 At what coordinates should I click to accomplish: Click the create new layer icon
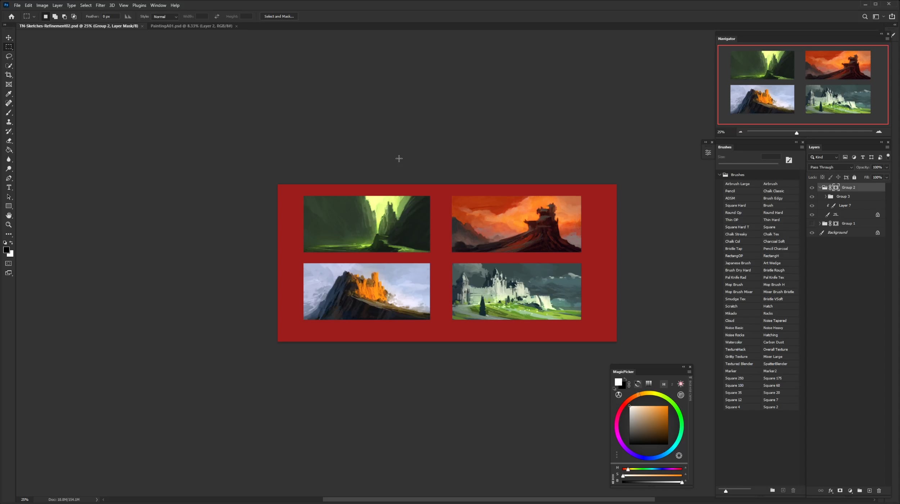point(869,491)
